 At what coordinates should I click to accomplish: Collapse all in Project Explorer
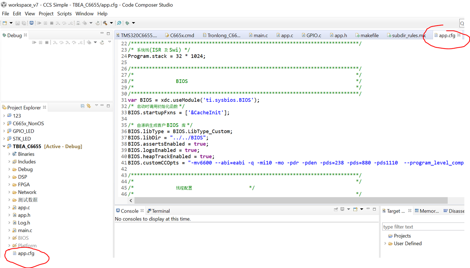83,106
